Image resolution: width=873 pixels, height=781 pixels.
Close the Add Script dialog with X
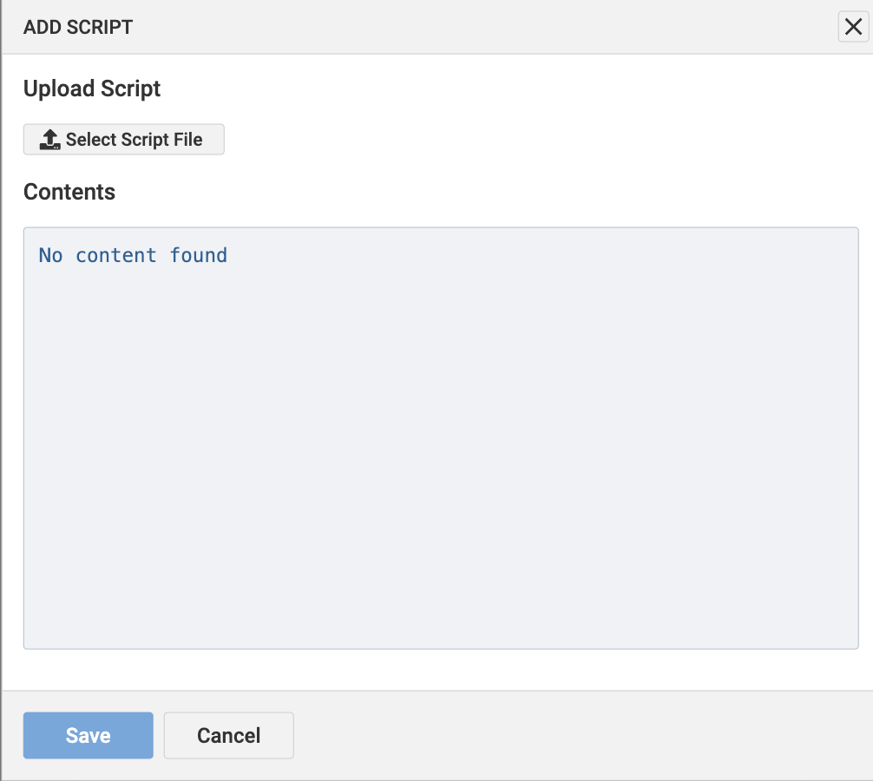853,28
